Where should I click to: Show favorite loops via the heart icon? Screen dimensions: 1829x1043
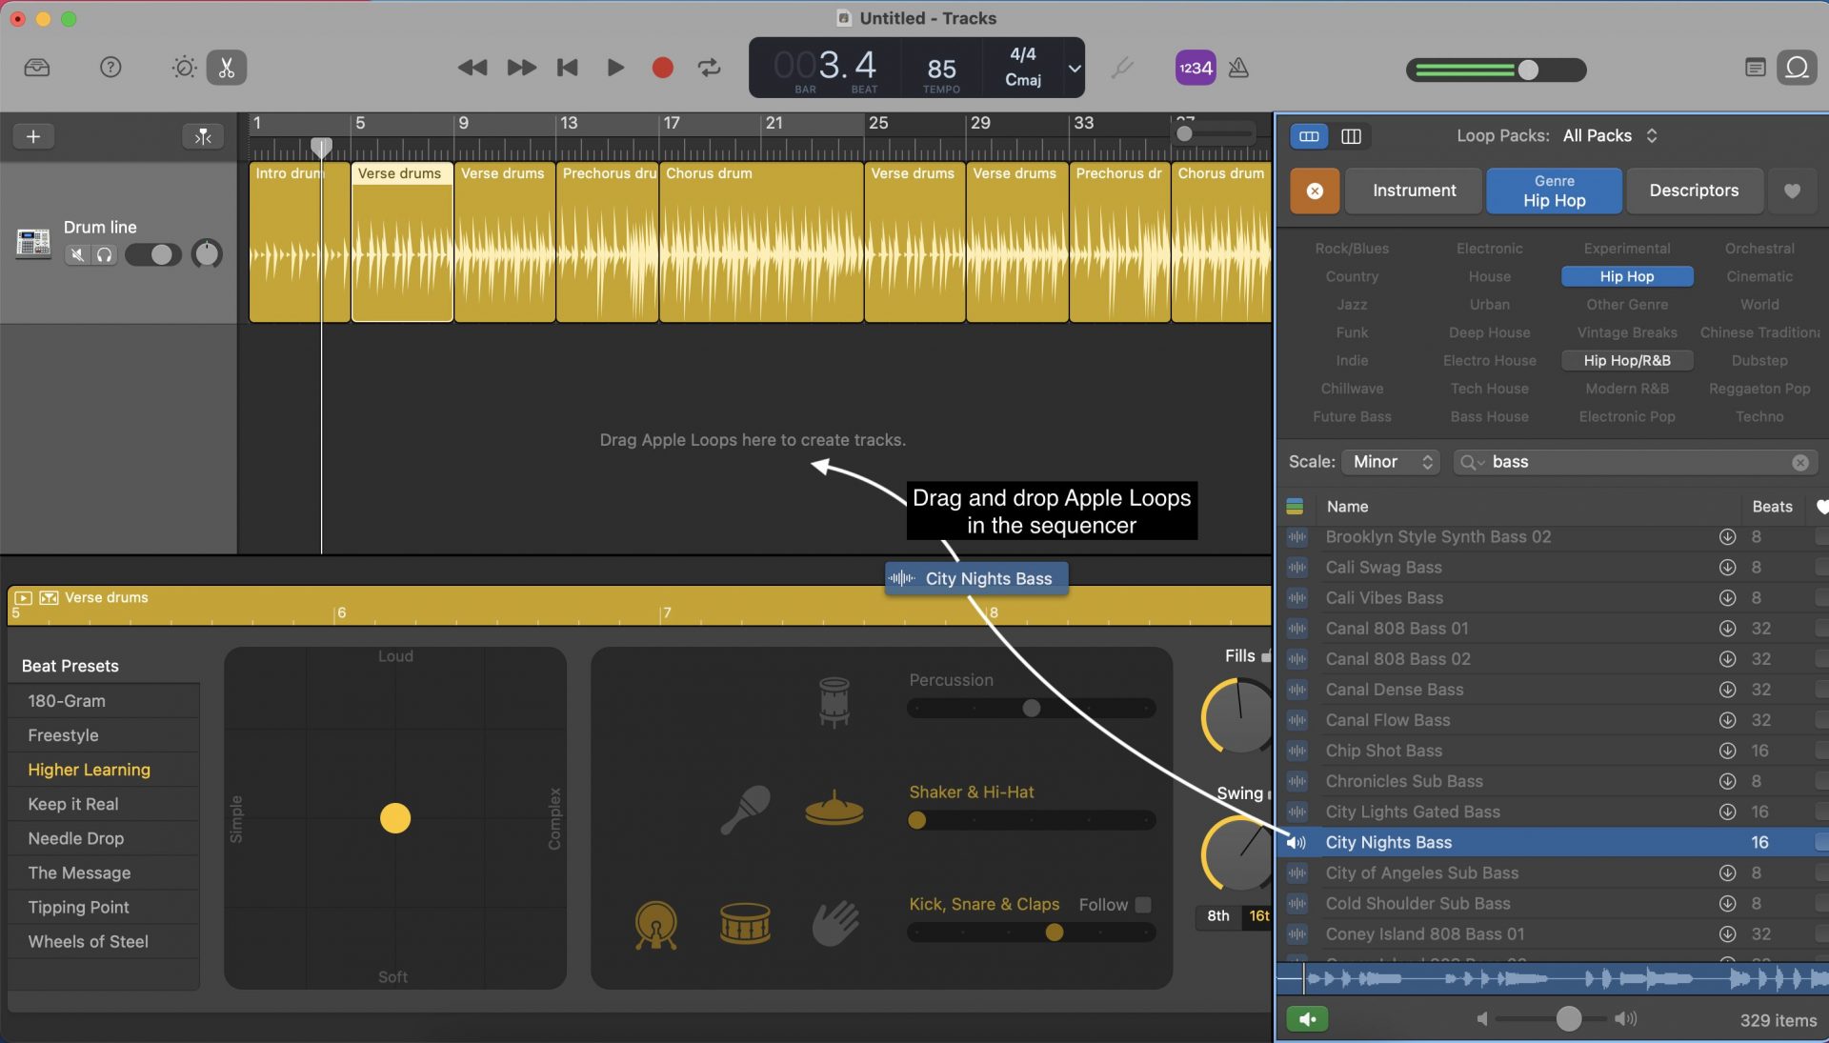click(1793, 191)
